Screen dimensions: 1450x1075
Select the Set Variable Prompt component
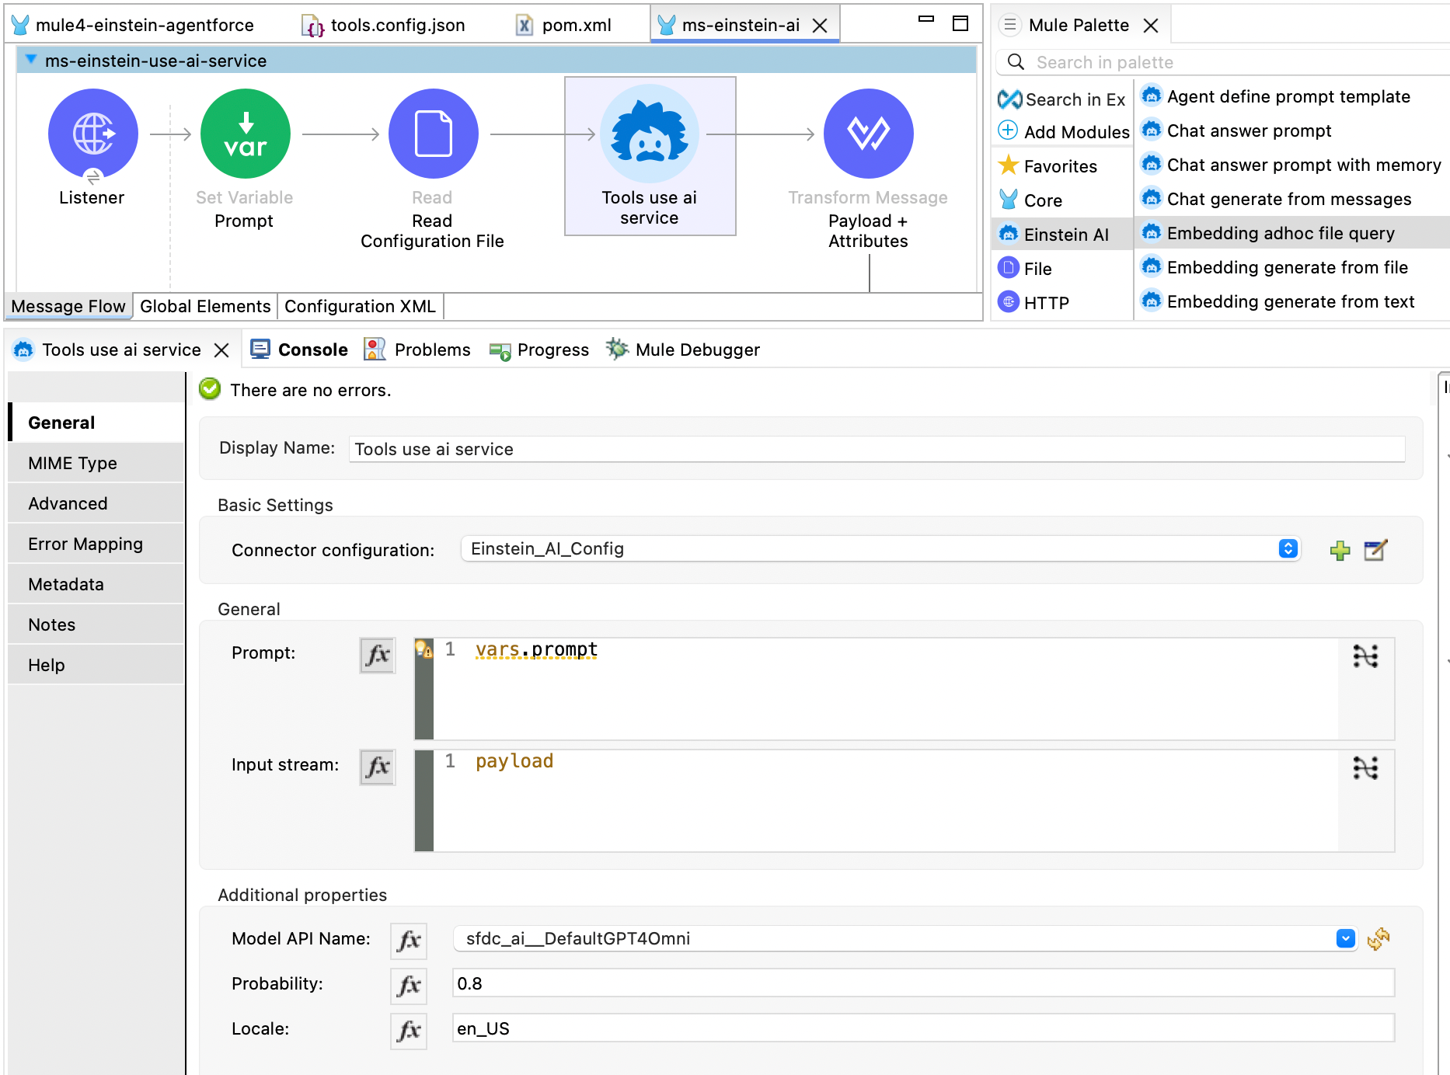coord(245,134)
